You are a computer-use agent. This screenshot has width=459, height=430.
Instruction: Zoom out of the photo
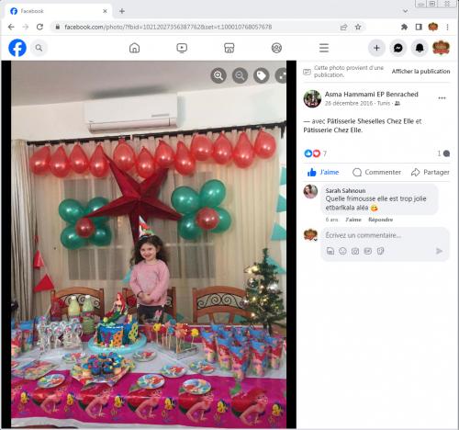(240, 75)
